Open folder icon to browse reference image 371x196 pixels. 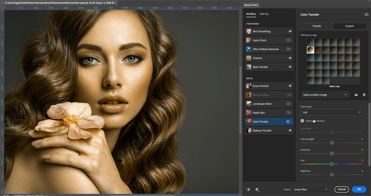pyautogui.click(x=356, y=95)
